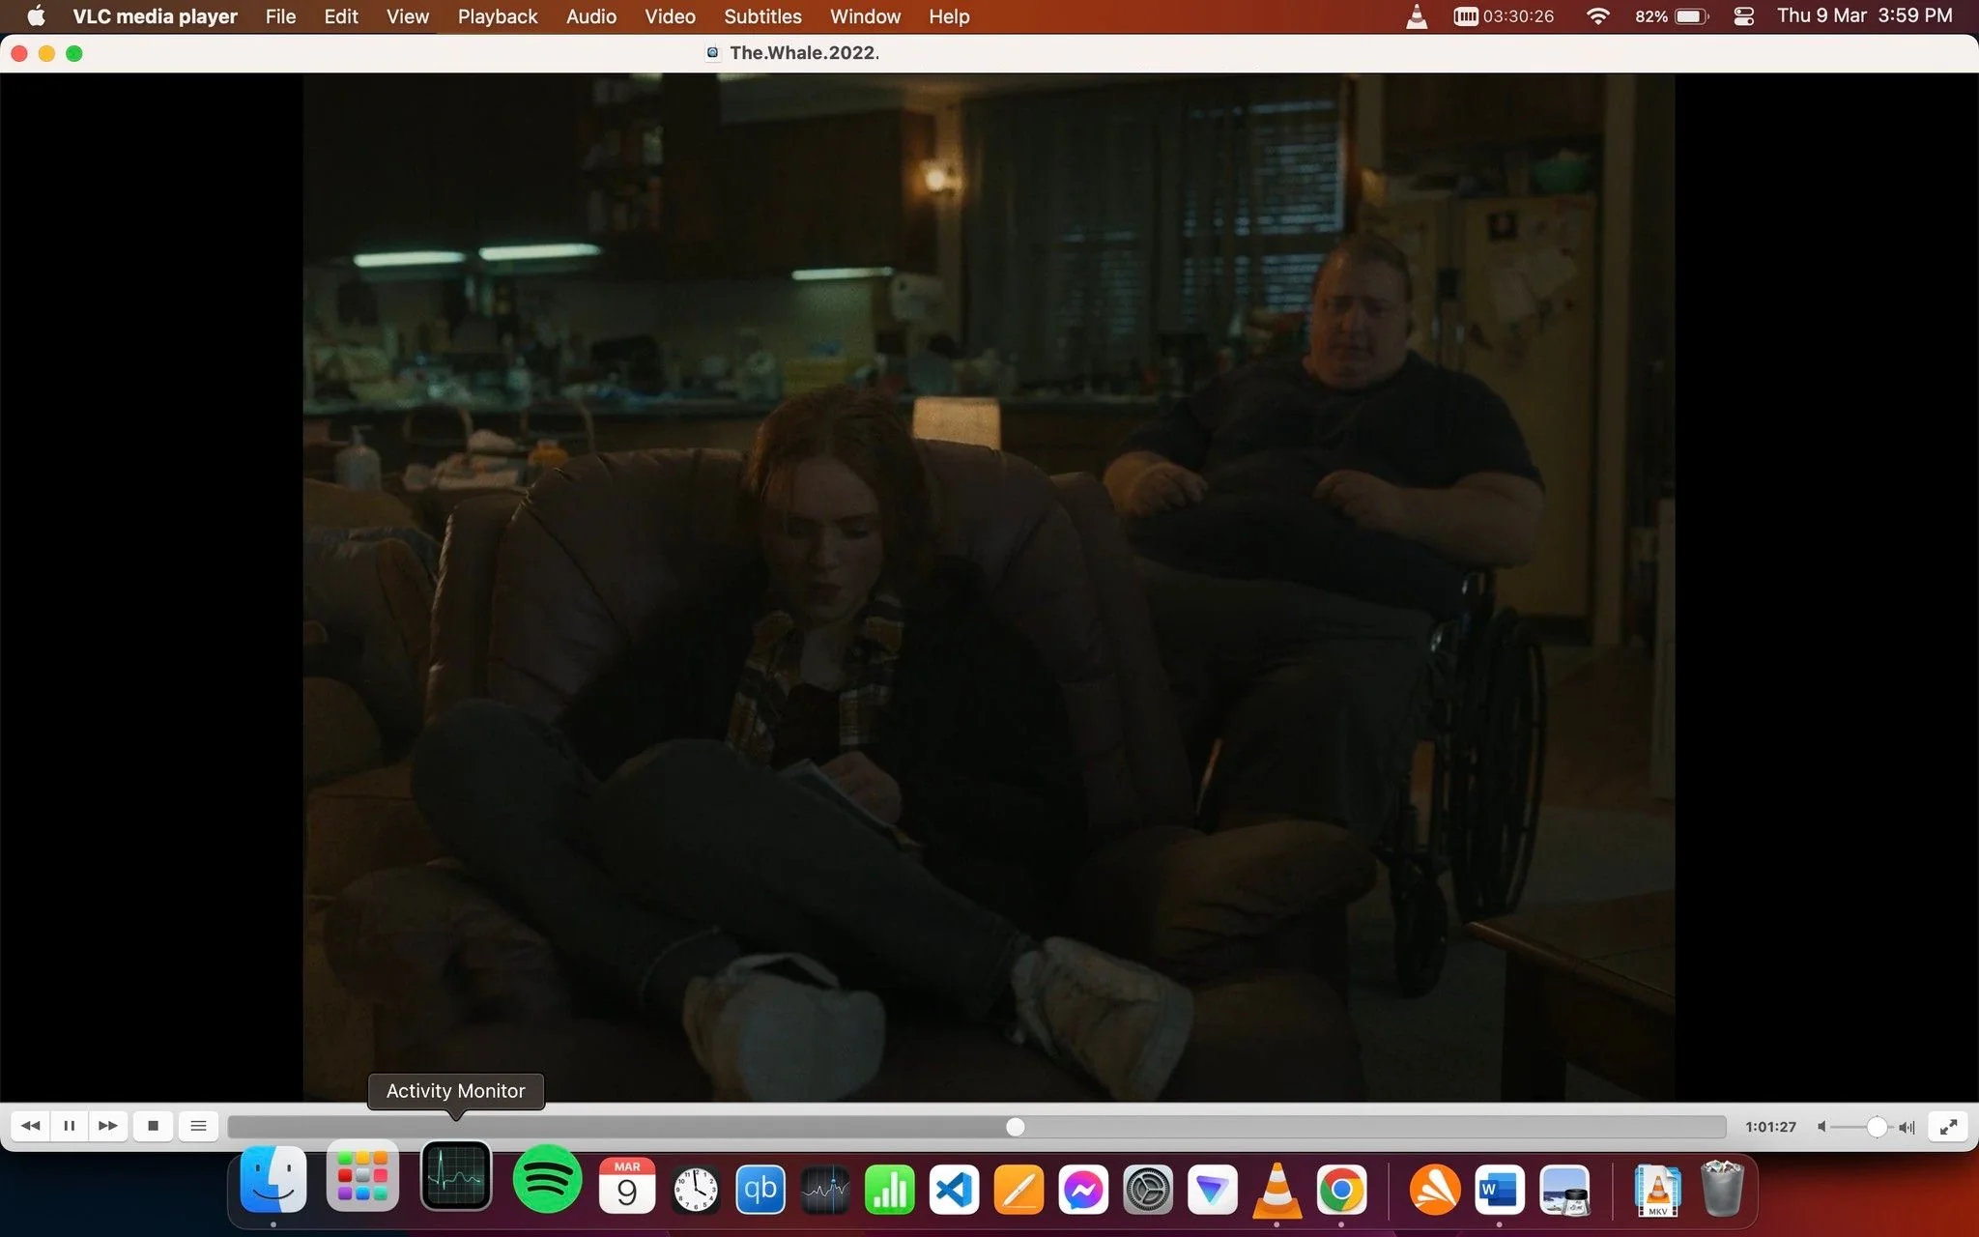Click the rewind button
Viewport: 1979px width, 1237px height.
(31, 1126)
